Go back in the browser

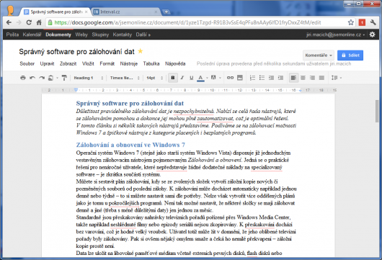point(9,22)
